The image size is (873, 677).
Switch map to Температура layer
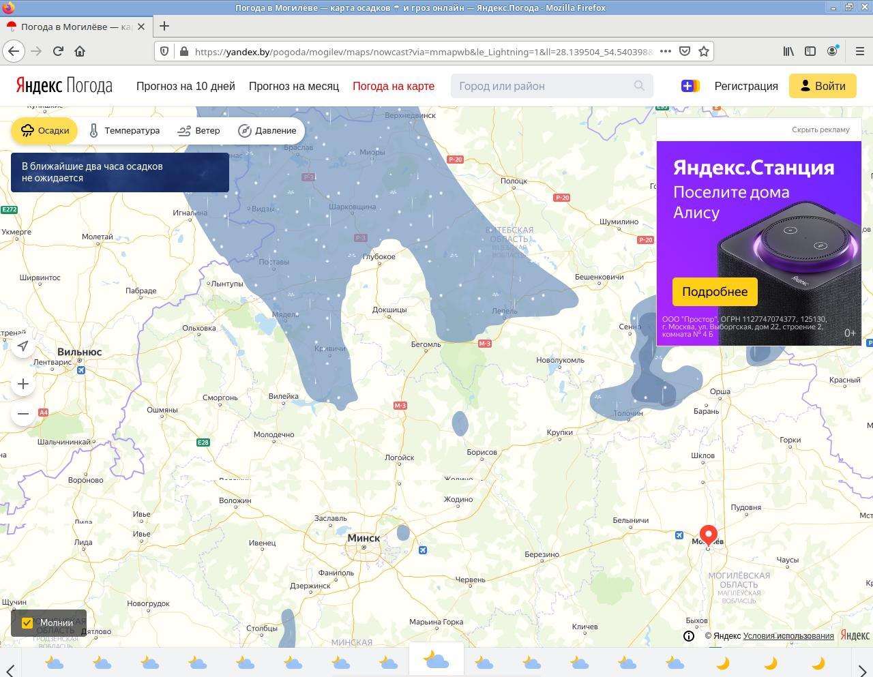click(x=124, y=130)
